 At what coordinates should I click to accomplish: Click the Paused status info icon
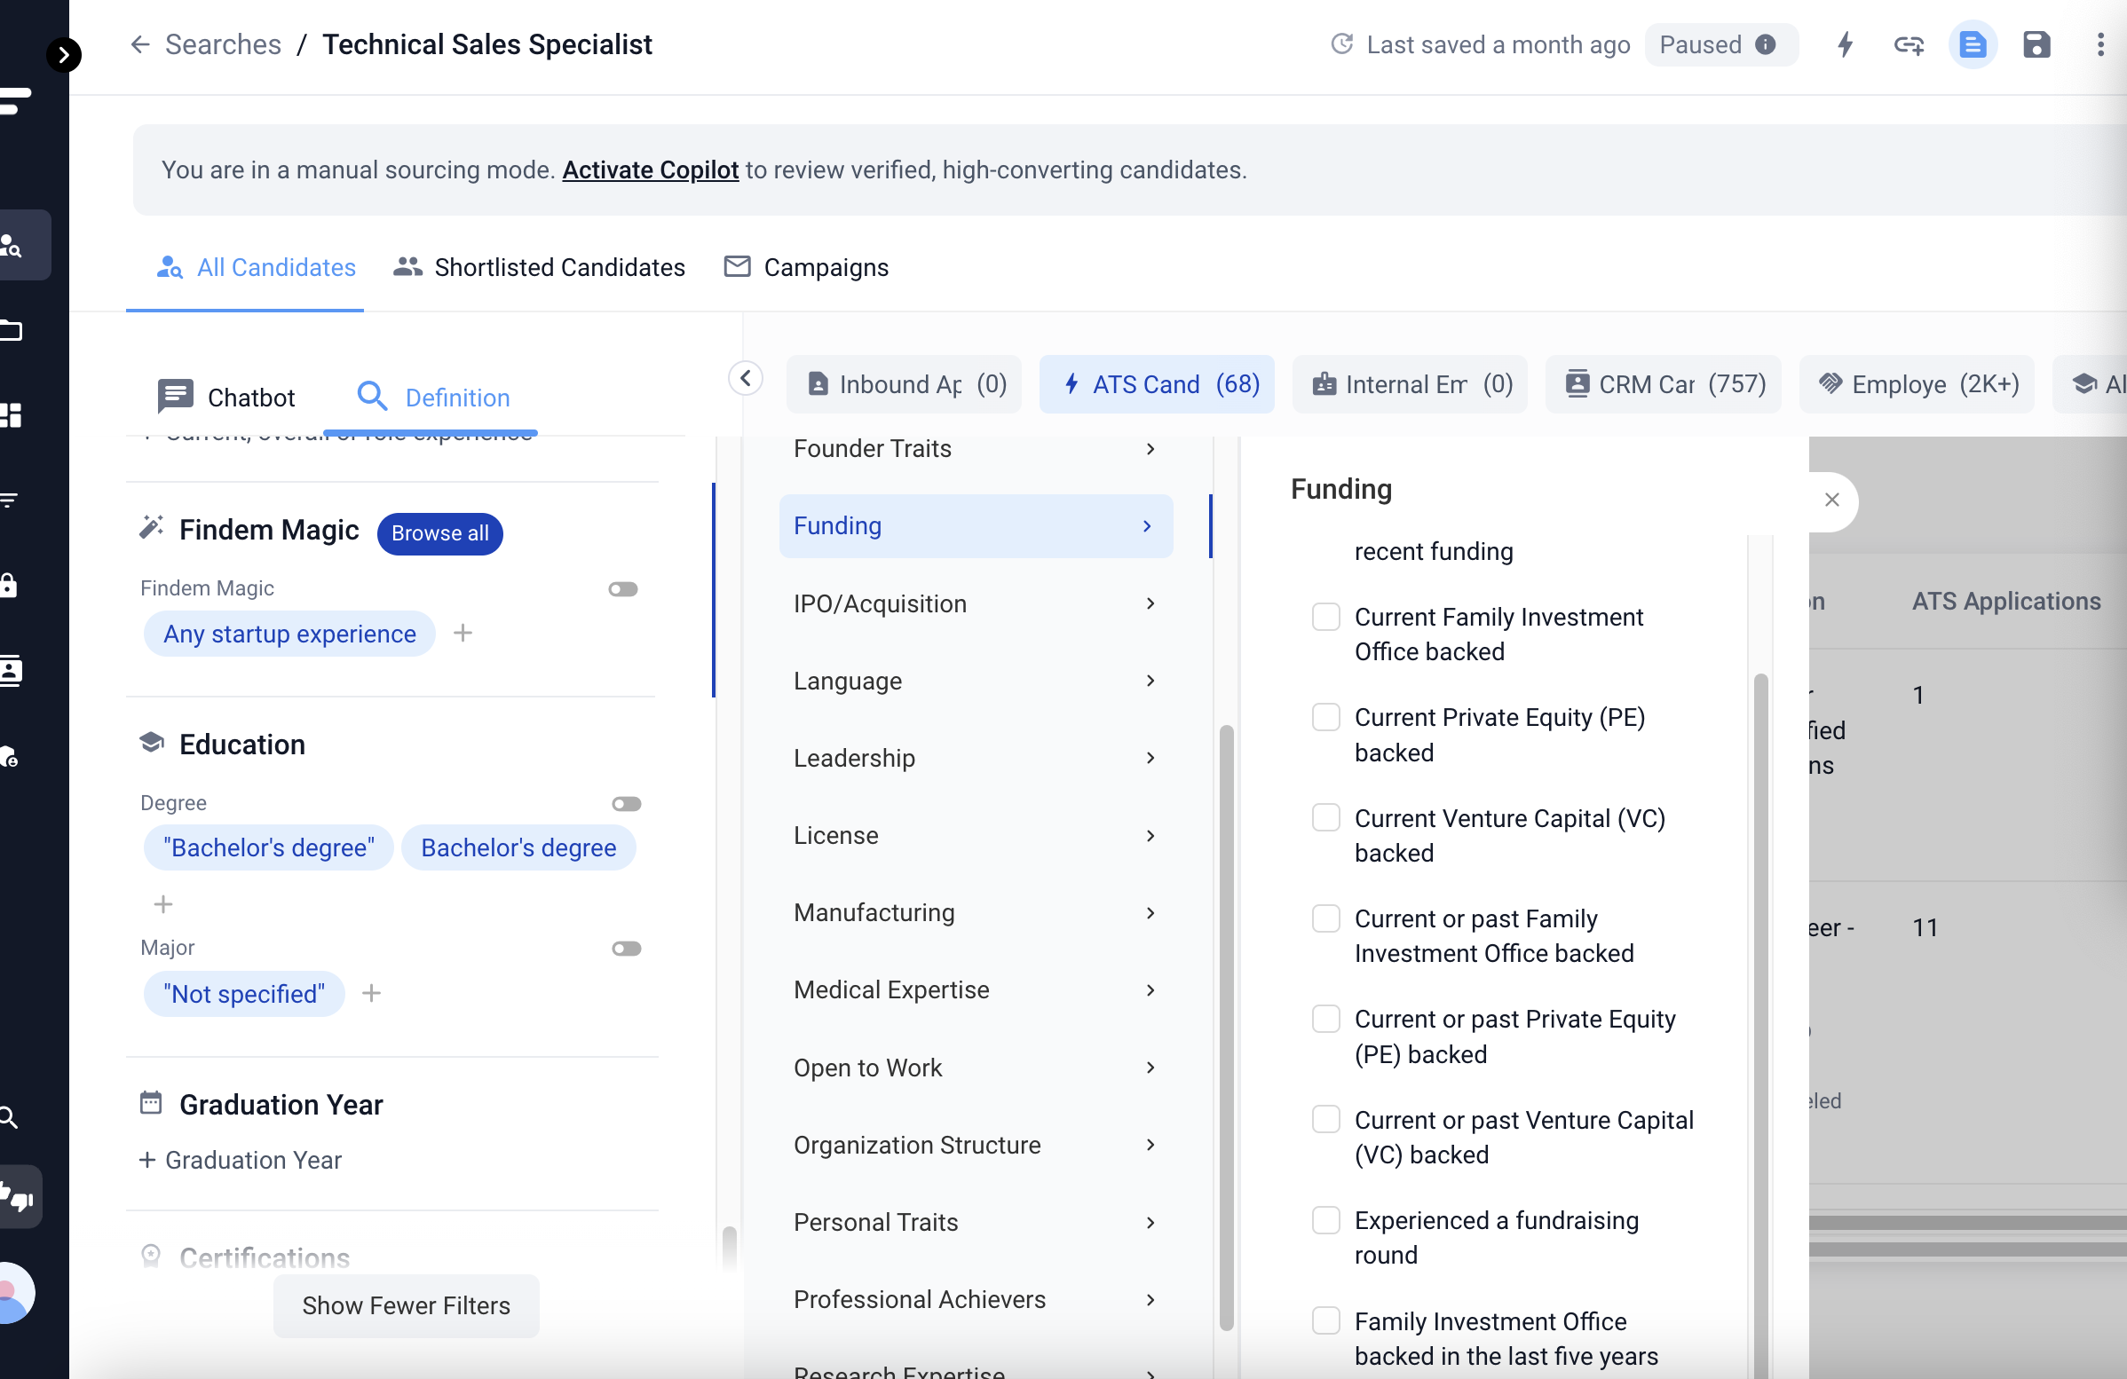1765,44
